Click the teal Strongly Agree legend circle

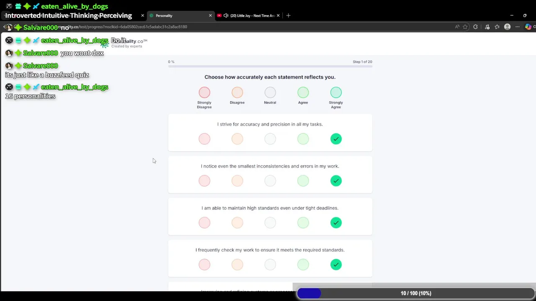pyautogui.click(x=336, y=92)
